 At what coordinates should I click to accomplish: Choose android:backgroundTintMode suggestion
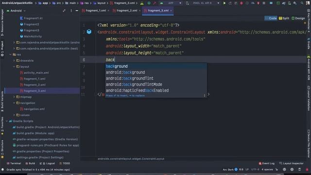156,85
